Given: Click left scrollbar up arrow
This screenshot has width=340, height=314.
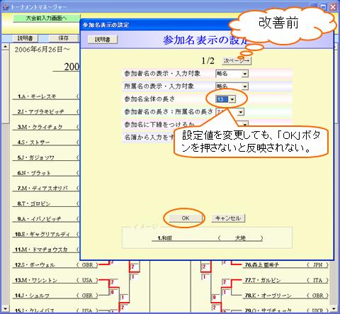Looking at the screenshot, I should click(x=5, y=47).
